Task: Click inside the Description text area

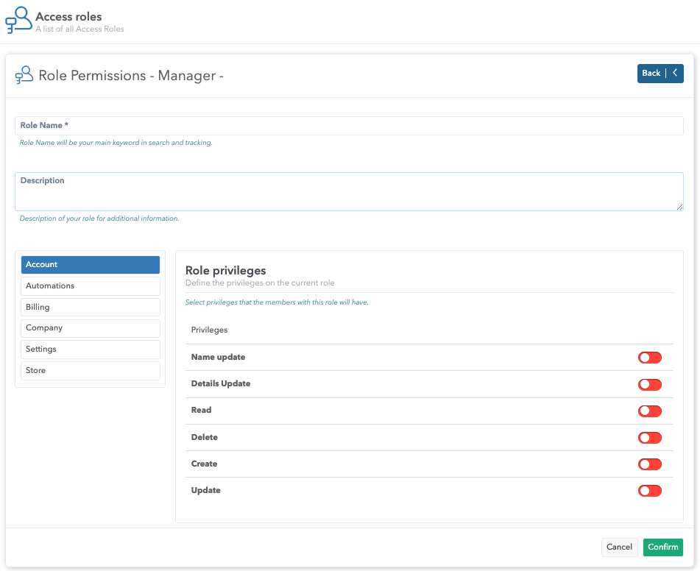Action: (349, 196)
